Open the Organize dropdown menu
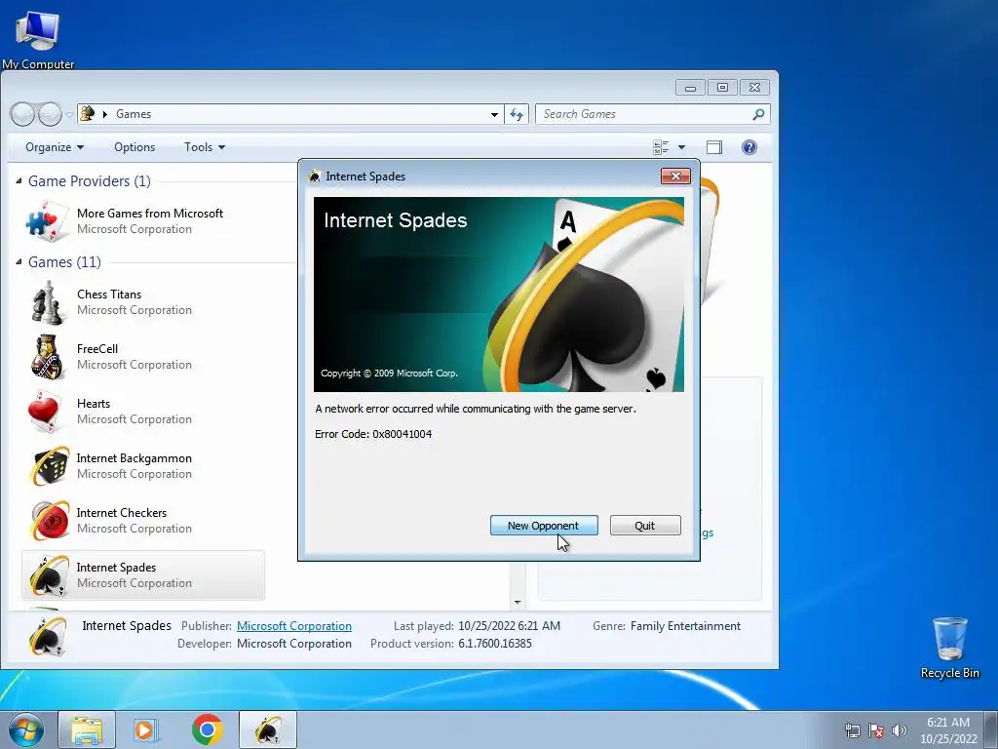The height and width of the screenshot is (749, 998). 55,147
